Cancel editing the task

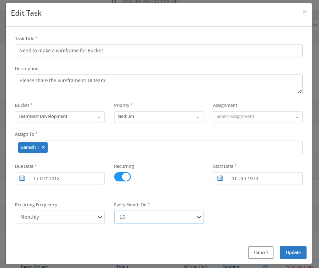coord(261,252)
